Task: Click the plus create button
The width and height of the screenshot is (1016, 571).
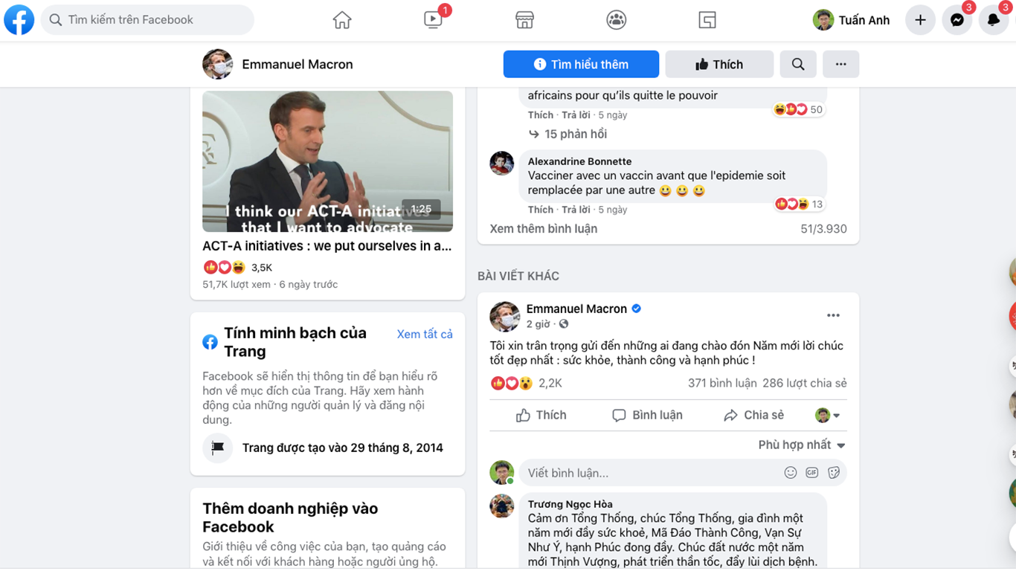Action: [x=920, y=20]
